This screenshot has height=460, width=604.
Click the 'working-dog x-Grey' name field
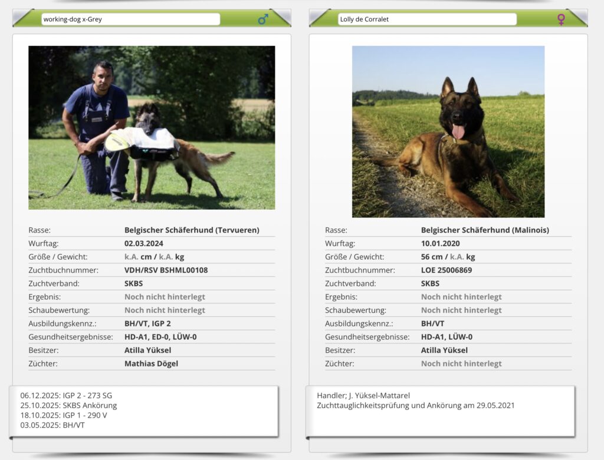click(130, 19)
